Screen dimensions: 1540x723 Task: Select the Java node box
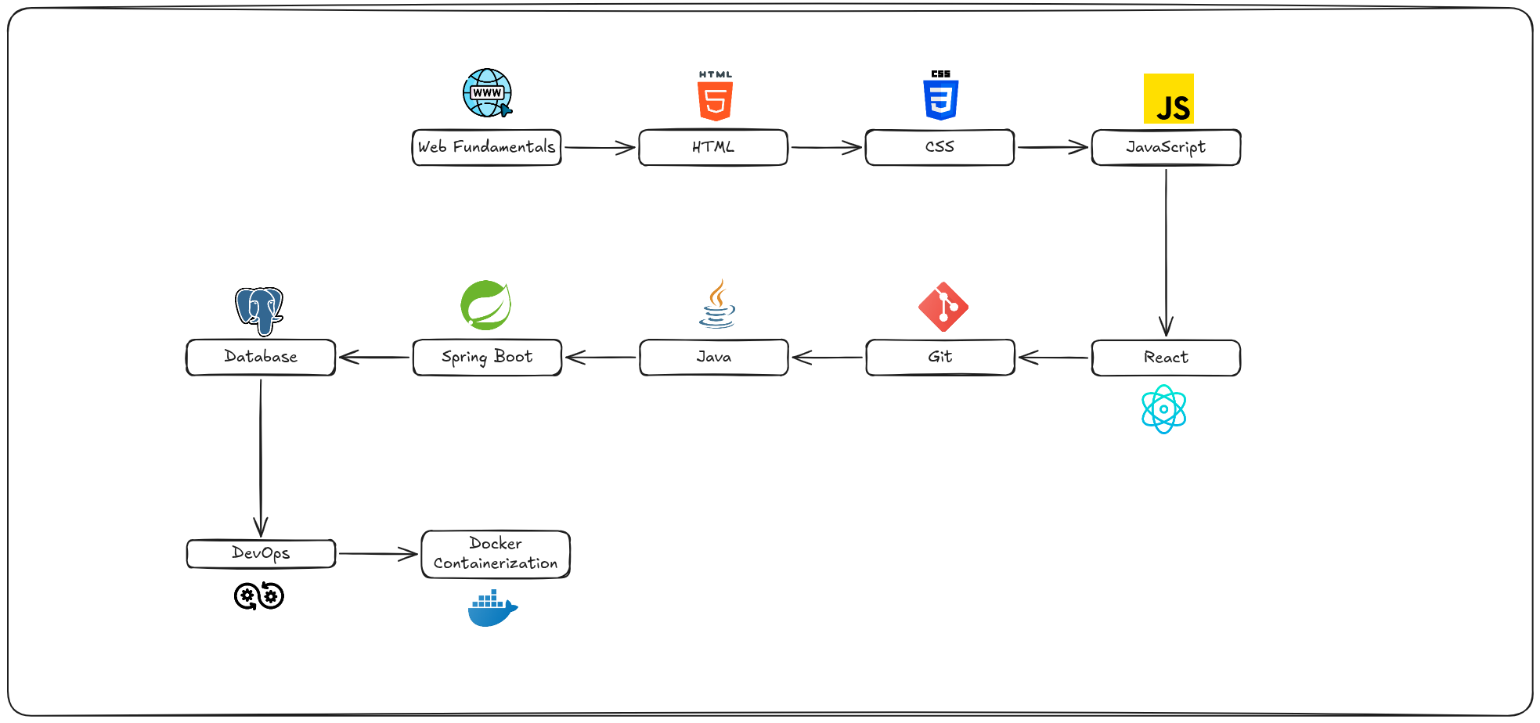tap(714, 358)
